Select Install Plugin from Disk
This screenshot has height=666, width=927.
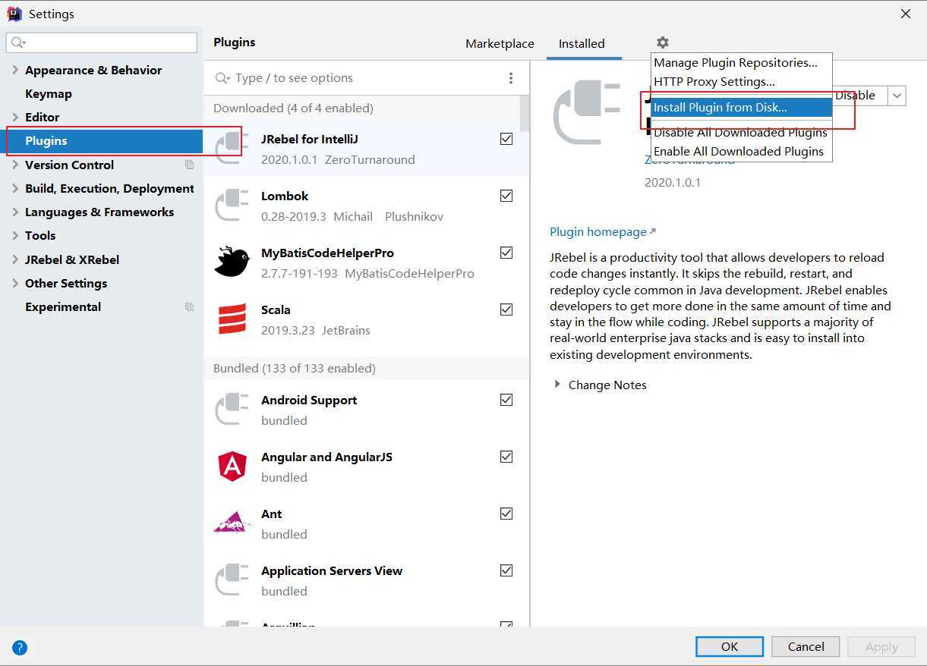coord(742,108)
